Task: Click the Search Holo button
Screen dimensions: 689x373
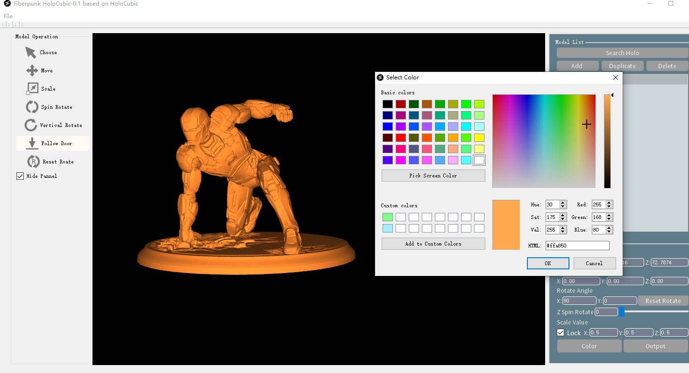Action: pos(622,53)
